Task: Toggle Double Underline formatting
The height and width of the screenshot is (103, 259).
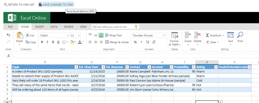Action: (58, 42)
